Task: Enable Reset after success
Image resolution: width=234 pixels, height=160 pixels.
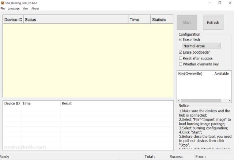Action: click(181, 58)
